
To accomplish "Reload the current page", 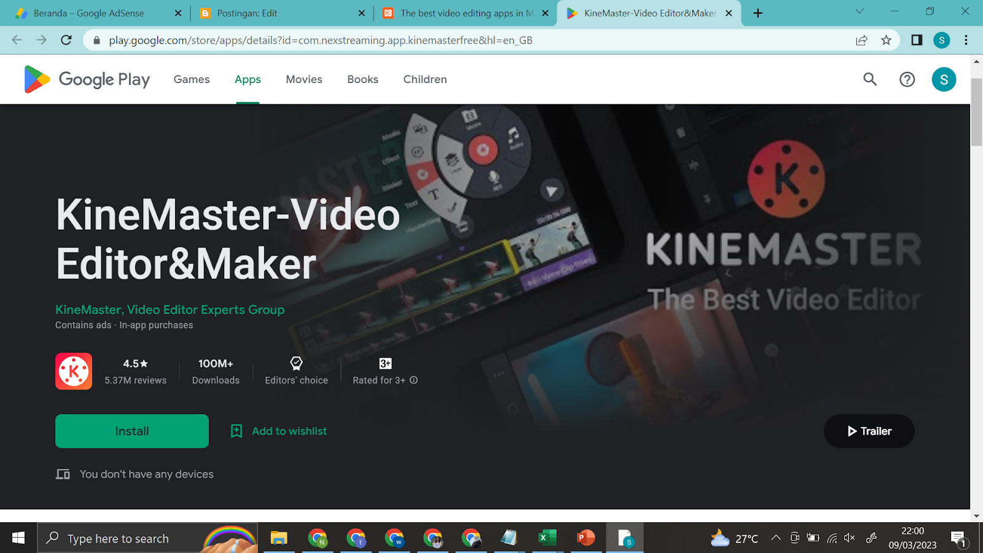I will (x=66, y=40).
